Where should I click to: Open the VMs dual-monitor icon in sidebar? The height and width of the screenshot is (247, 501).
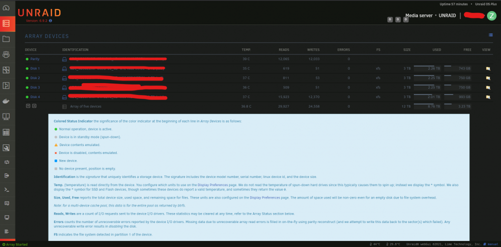pos(6,117)
